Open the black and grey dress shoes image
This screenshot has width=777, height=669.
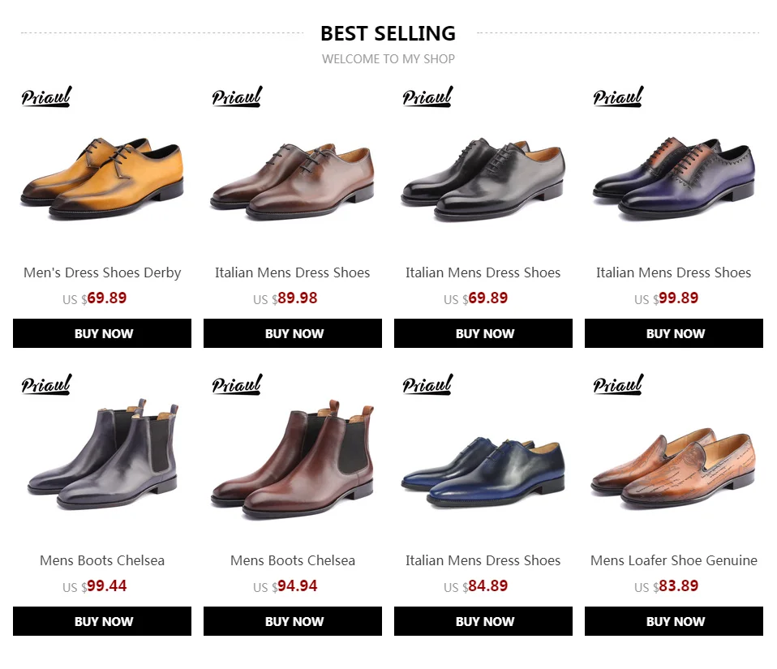point(483,179)
